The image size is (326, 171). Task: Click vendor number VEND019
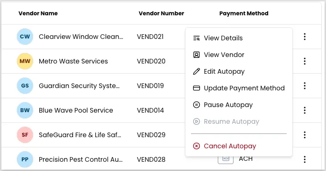coord(150,86)
